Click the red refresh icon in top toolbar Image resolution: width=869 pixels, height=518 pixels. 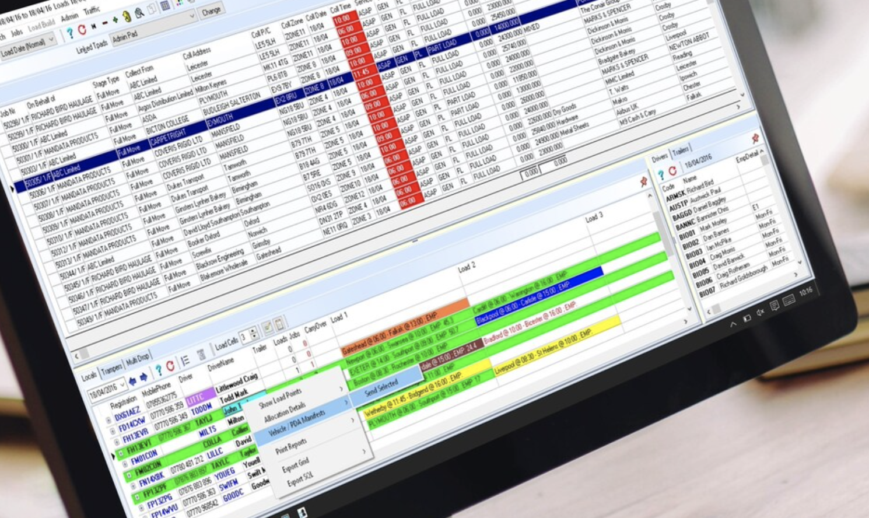click(x=82, y=29)
